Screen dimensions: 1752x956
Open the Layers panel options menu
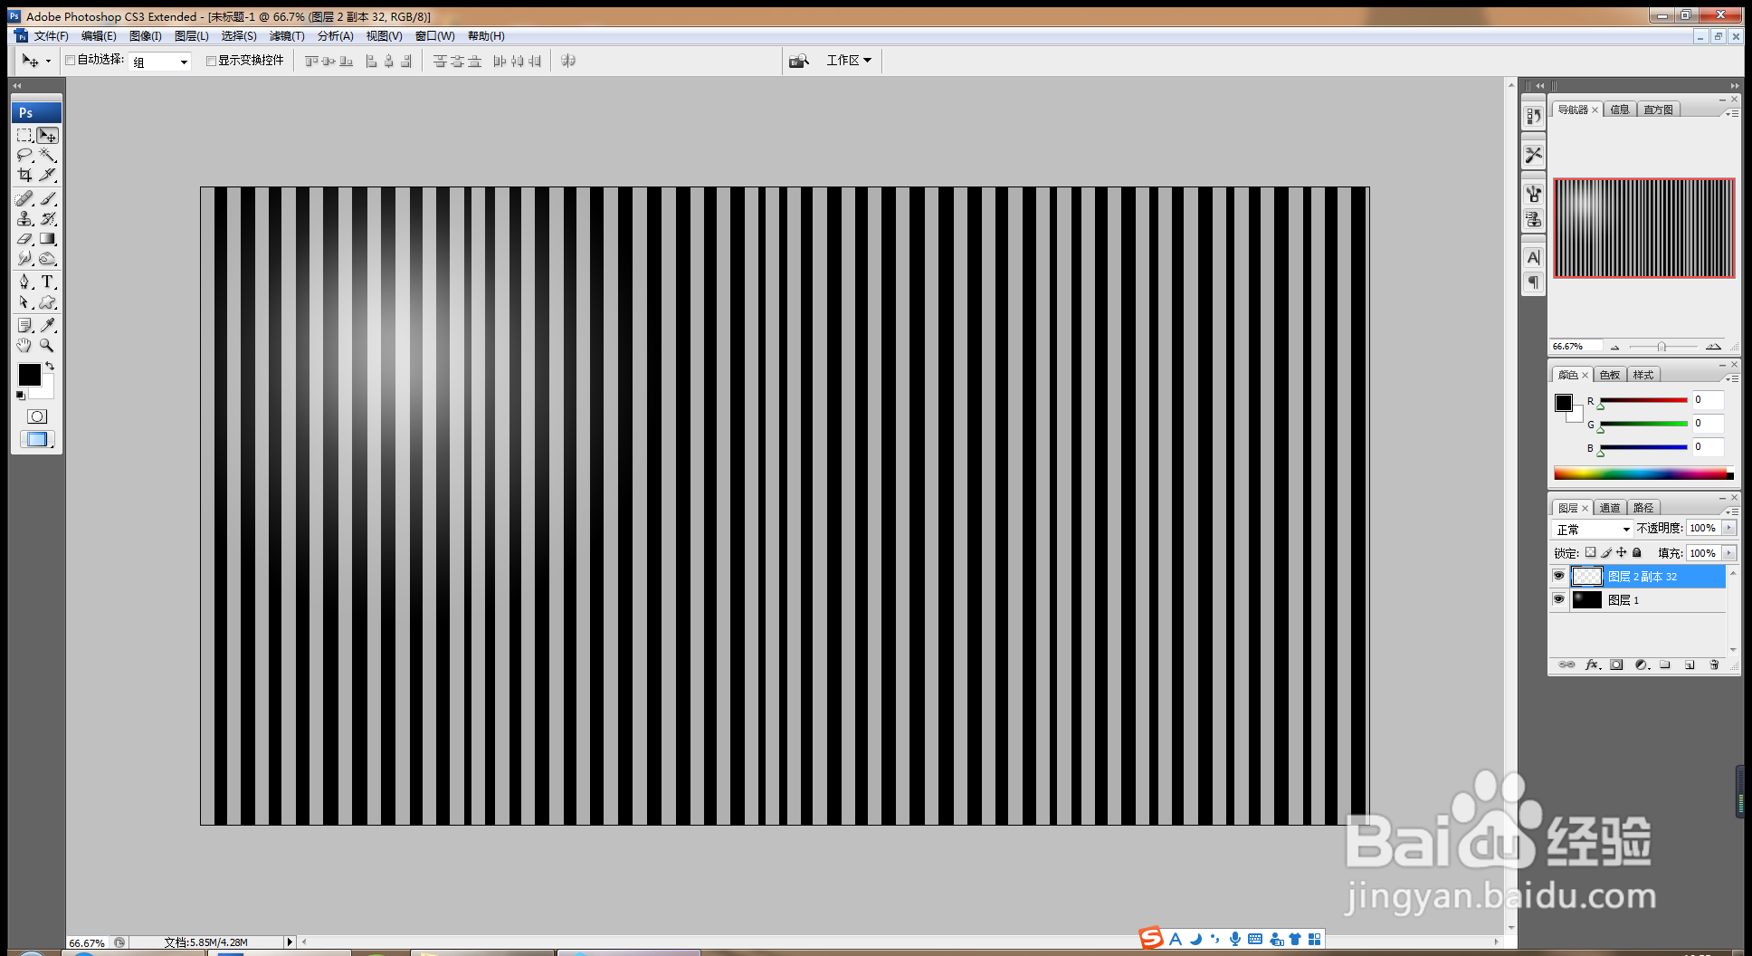(x=1731, y=511)
